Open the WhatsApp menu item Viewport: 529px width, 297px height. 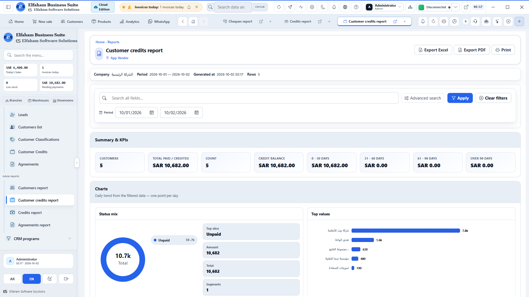point(159,21)
